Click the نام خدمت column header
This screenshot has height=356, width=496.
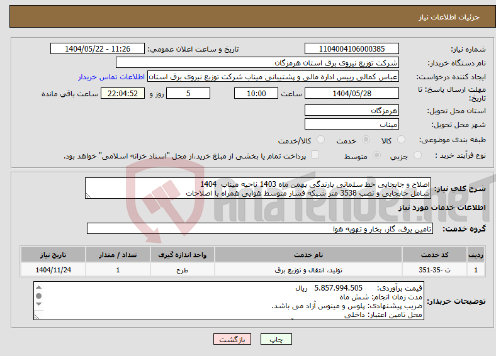pos(308,255)
